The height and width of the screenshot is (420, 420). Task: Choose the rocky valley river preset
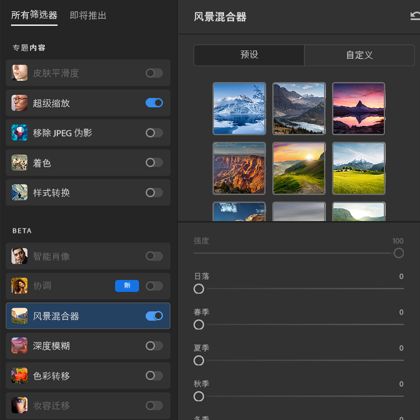[299, 108]
